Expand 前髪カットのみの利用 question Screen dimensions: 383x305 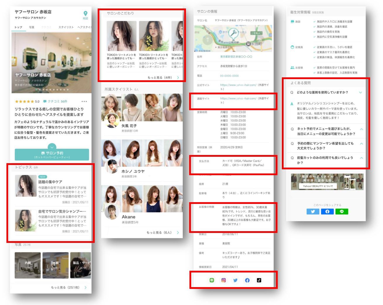coord(362,158)
